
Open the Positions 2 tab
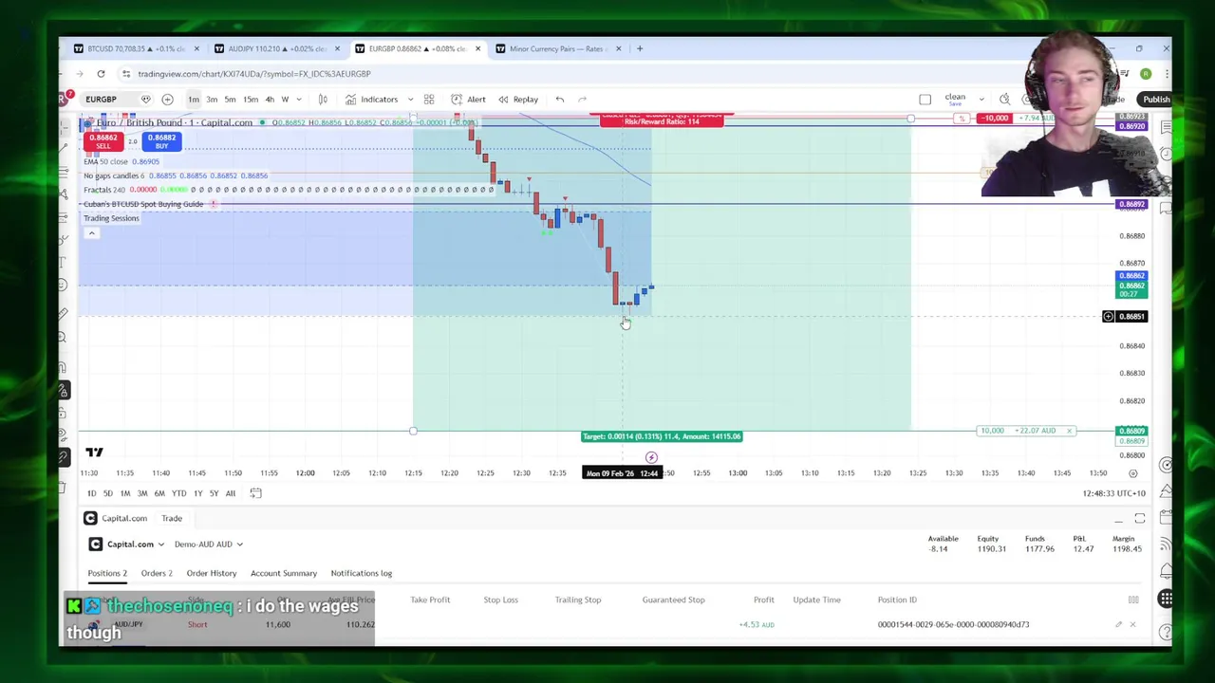(107, 573)
